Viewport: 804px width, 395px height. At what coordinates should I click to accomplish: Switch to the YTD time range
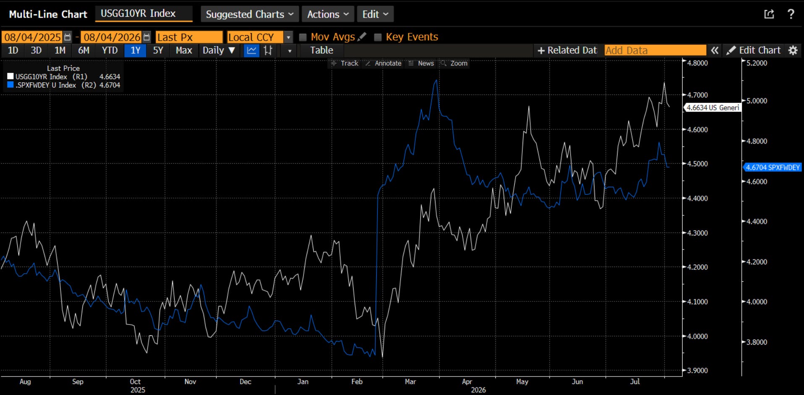[x=110, y=50]
